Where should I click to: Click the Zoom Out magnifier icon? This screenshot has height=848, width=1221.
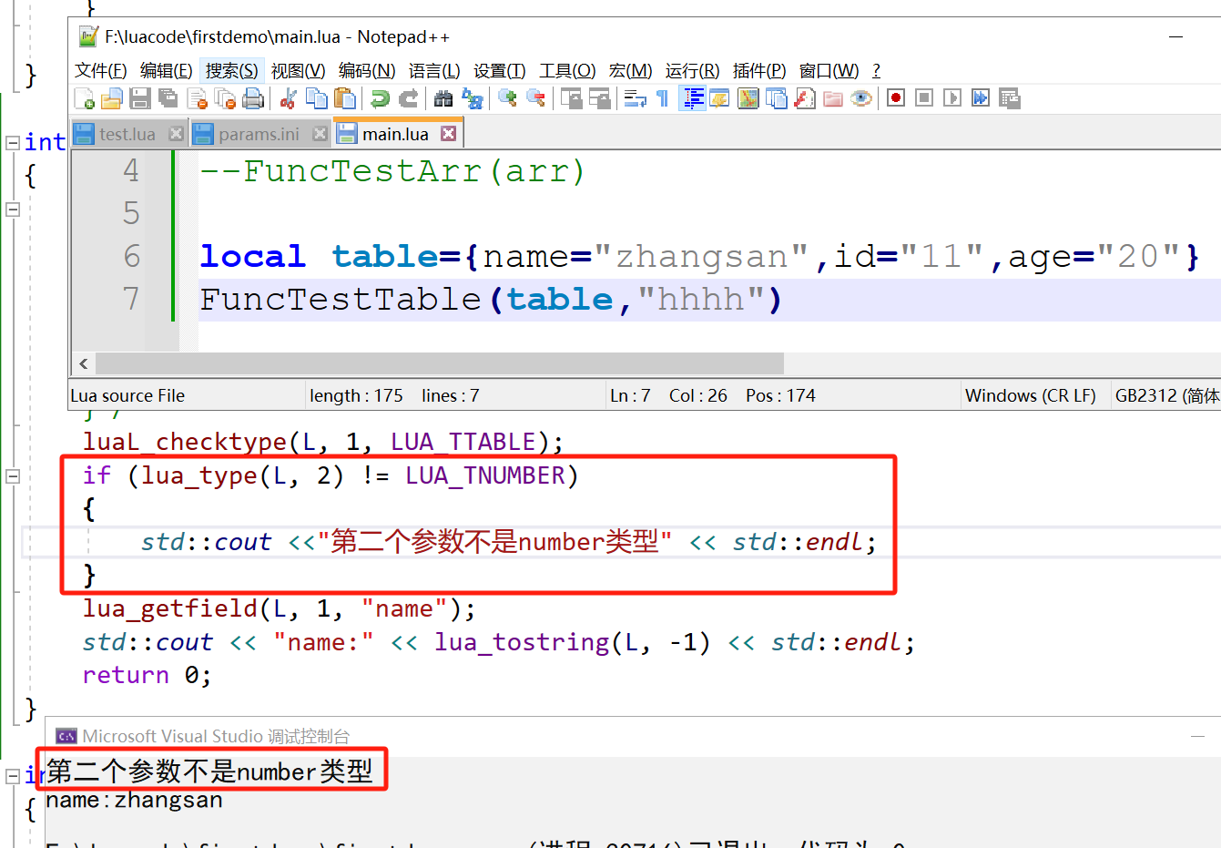[x=535, y=98]
